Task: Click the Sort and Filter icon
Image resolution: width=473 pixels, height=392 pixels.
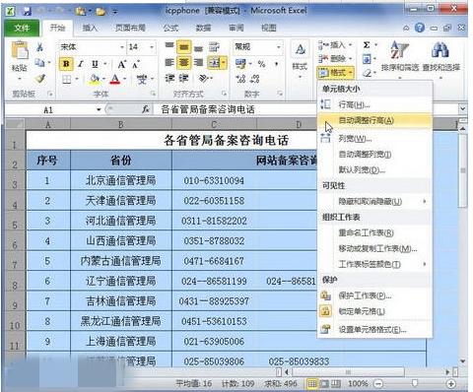Action: [x=399, y=50]
